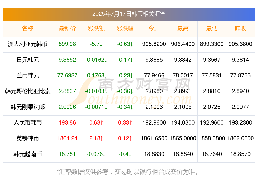Click change amount 2.18↑

point(96,138)
